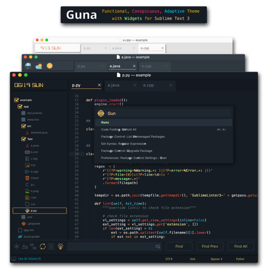Toggle regular expression search option

[16, 246]
